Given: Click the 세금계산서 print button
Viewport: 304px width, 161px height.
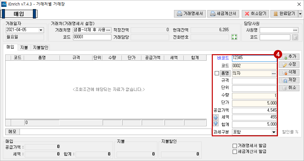Looking at the screenshot, I should pos(223,14).
